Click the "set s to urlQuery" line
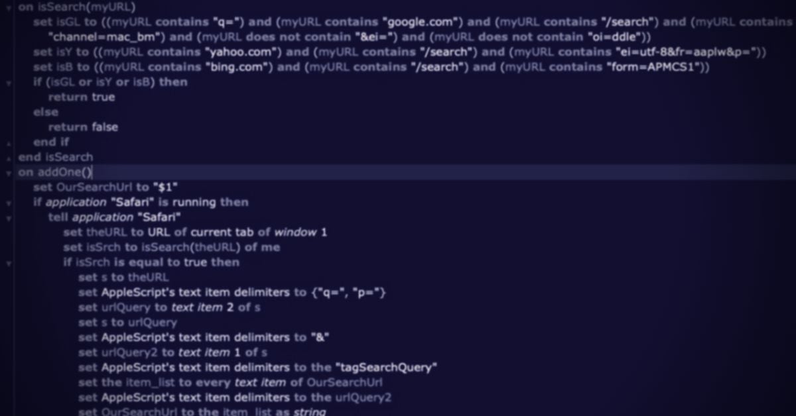This screenshot has height=416, width=796. coord(127,323)
